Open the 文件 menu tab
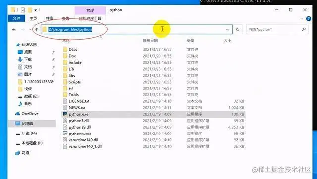317x179 pixels. (16, 18)
